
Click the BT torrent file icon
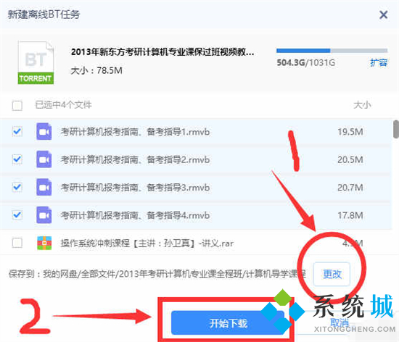tap(36, 62)
